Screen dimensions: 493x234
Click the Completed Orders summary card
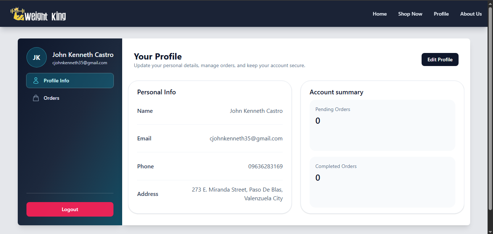pyautogui.click(x=382, y=182)
